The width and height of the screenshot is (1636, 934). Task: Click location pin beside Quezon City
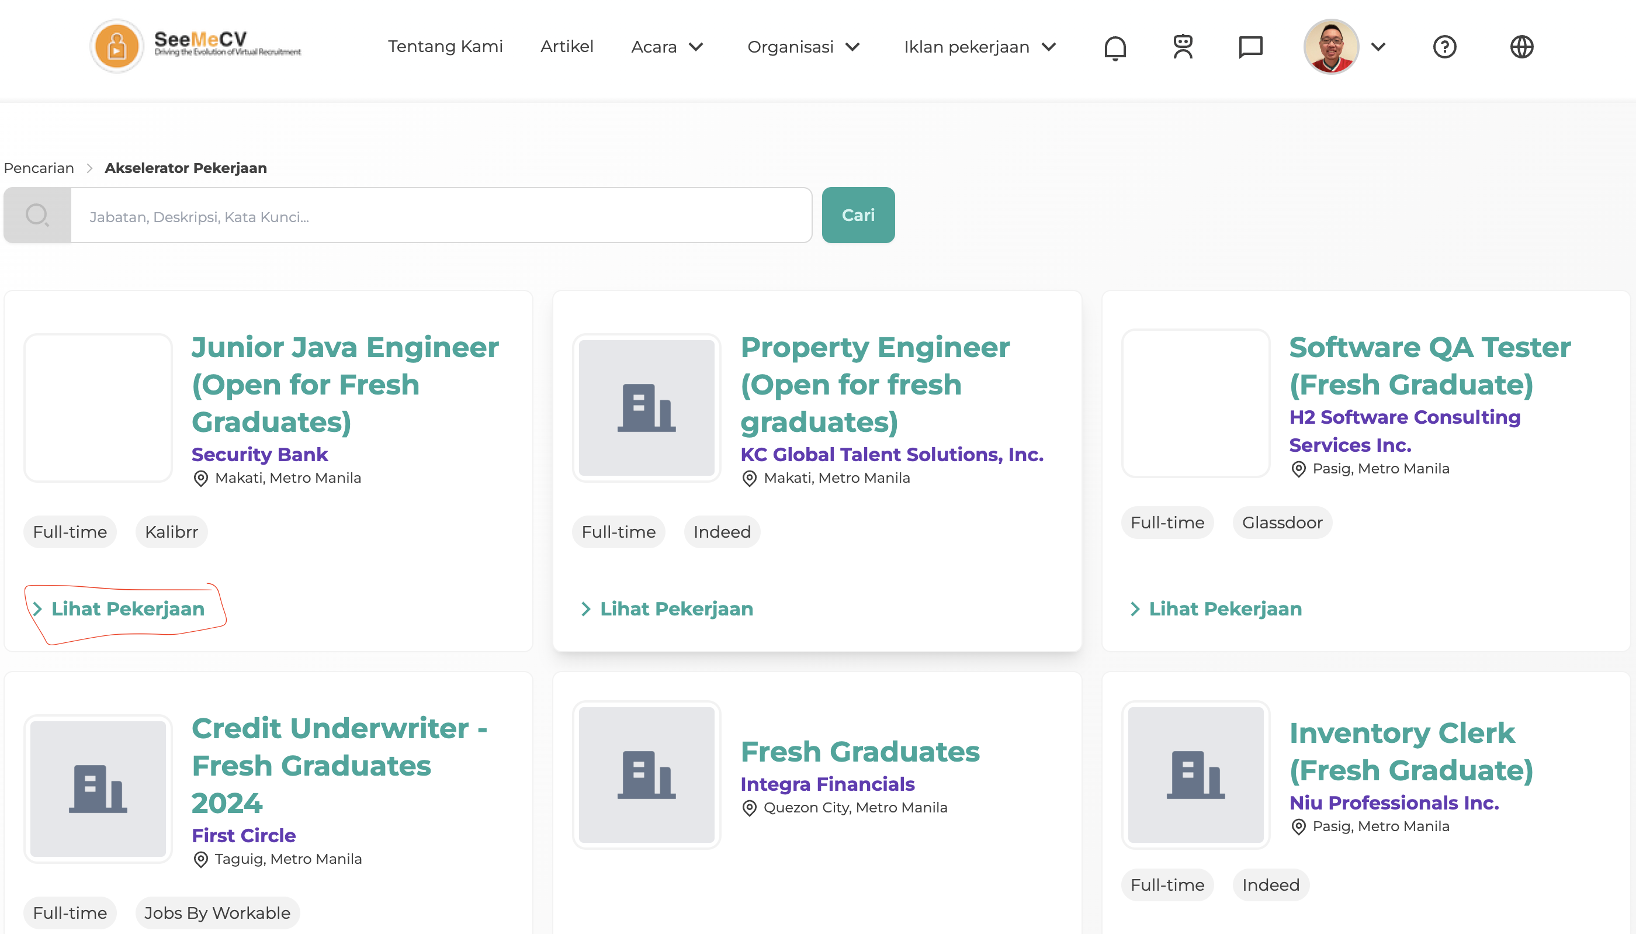coord(750,808)
